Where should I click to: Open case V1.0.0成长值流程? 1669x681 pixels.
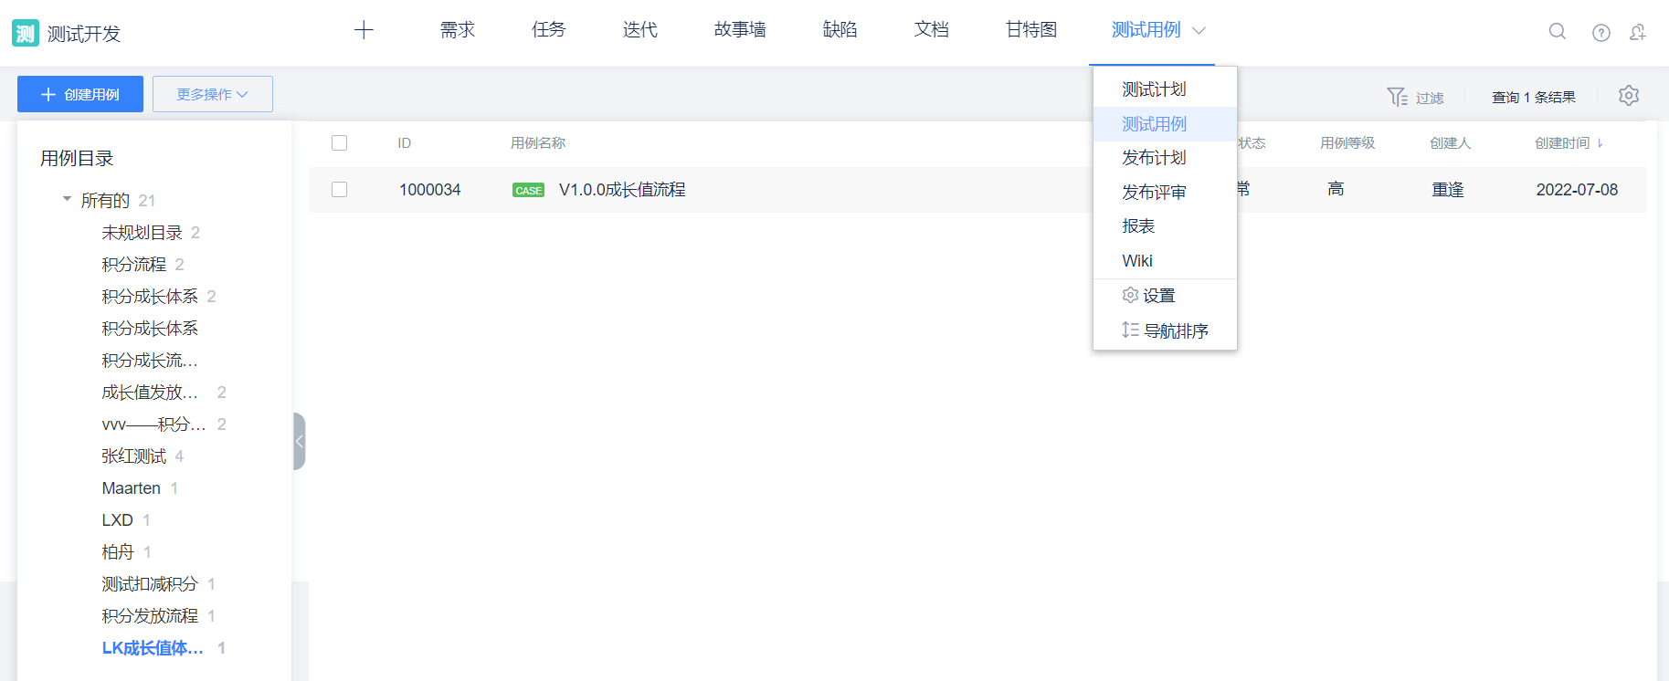[x=622, y=190]
